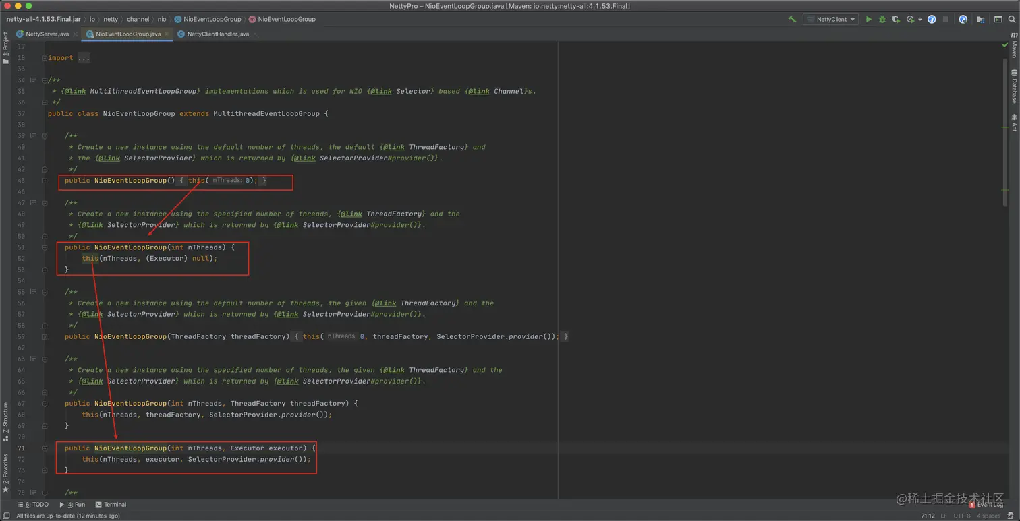Collapse the constructor body at line 71
Screen dimensions: 1020x521
(x=45, y=448)
